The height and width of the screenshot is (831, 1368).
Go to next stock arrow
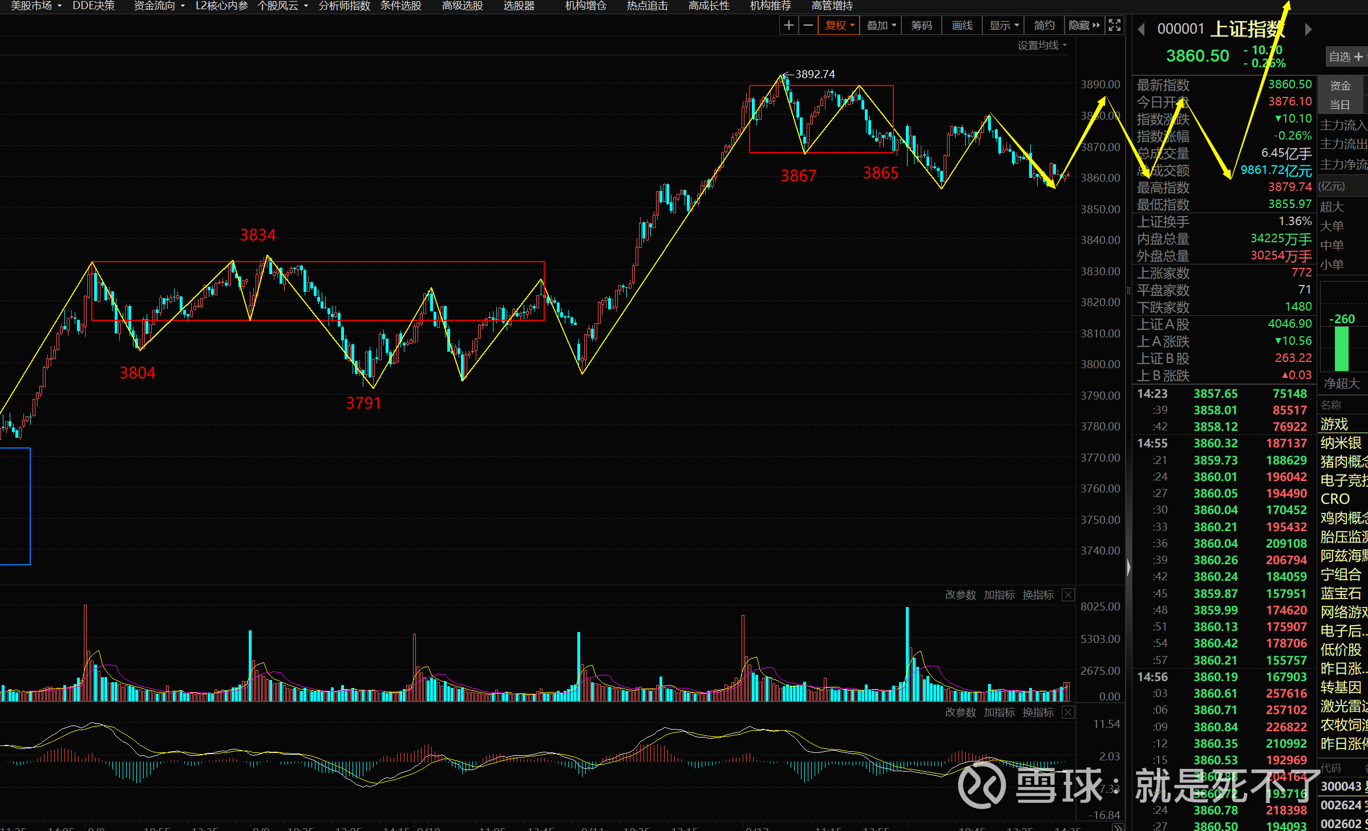click(1308, 29)
